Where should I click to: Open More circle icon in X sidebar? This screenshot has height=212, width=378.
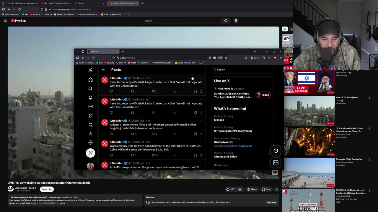[90, 143]
